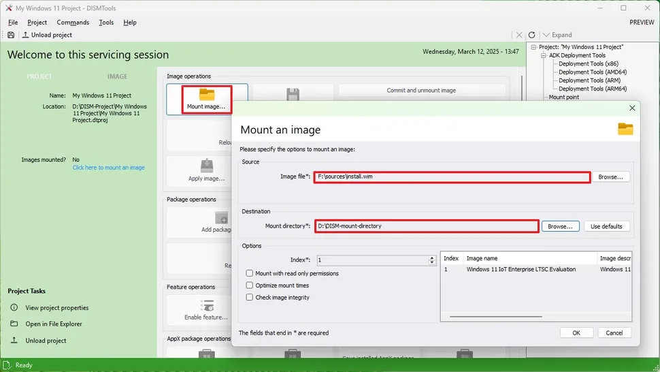The height and width of the screenshot is (372, 660).
Task: Open the Commands menu
Action: pyautogui.click(x=73, y=22)
